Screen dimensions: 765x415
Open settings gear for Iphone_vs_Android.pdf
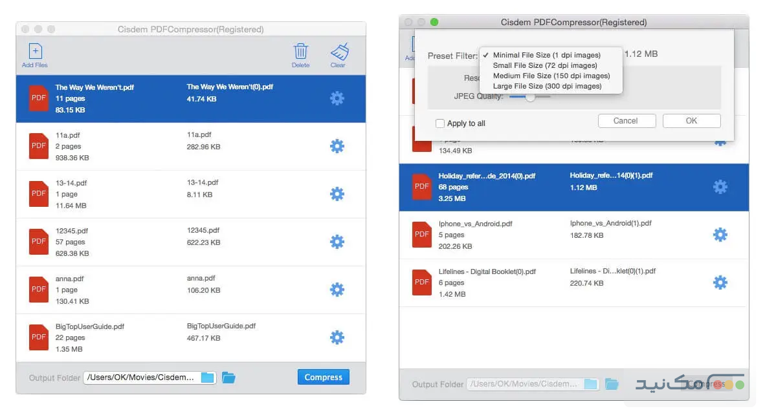[x=720, y=235]
